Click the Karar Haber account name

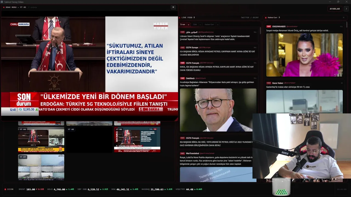click(278, 83)
